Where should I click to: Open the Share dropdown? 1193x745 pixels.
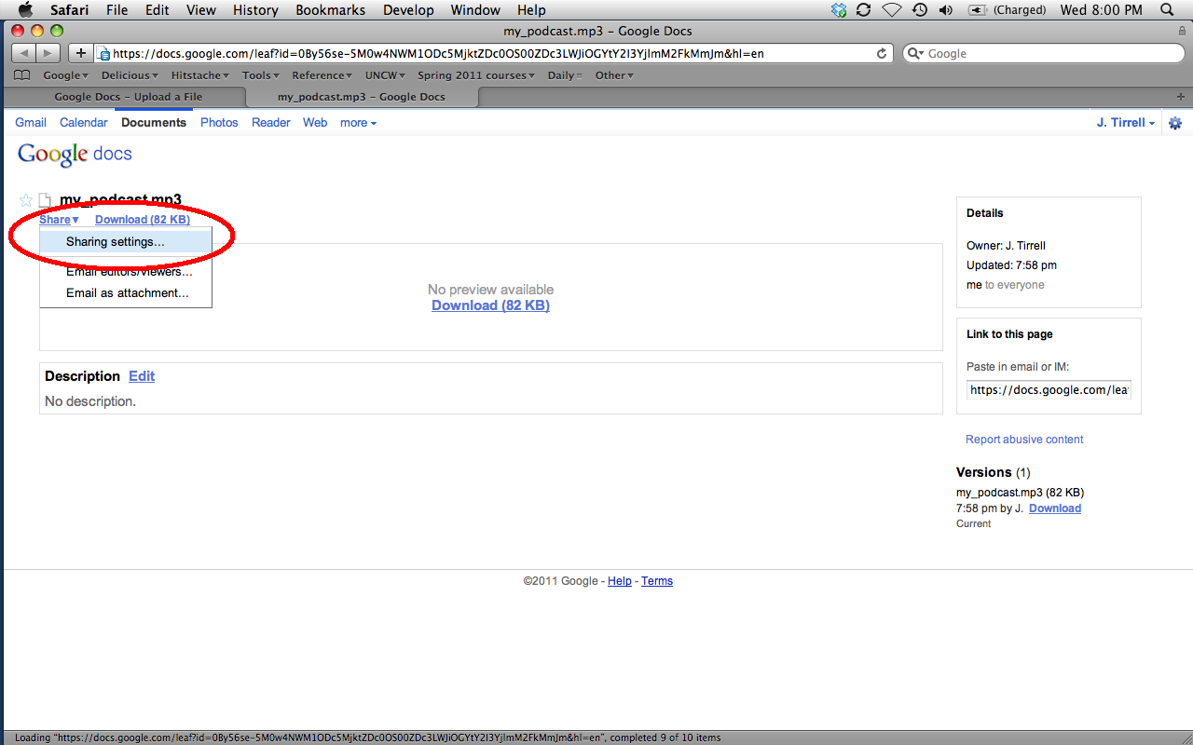(x=59, y=220)
